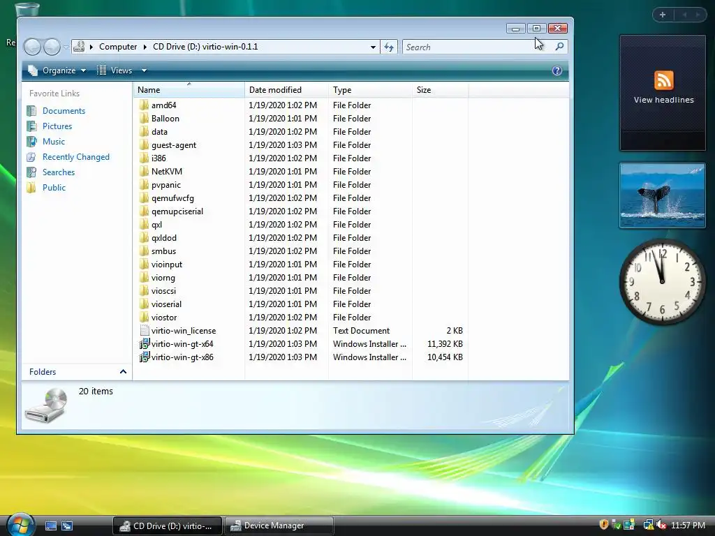Click the View headlines text
The height and width of the screenshot is (536, 715).
click(x=663, y=100)
